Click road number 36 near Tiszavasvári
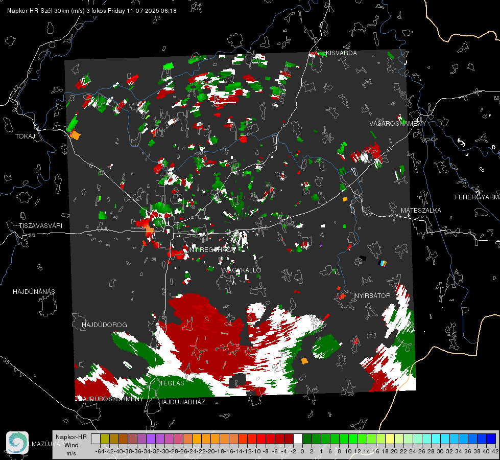500x460 pixels. pyautogui.click(x=32, y=235)
